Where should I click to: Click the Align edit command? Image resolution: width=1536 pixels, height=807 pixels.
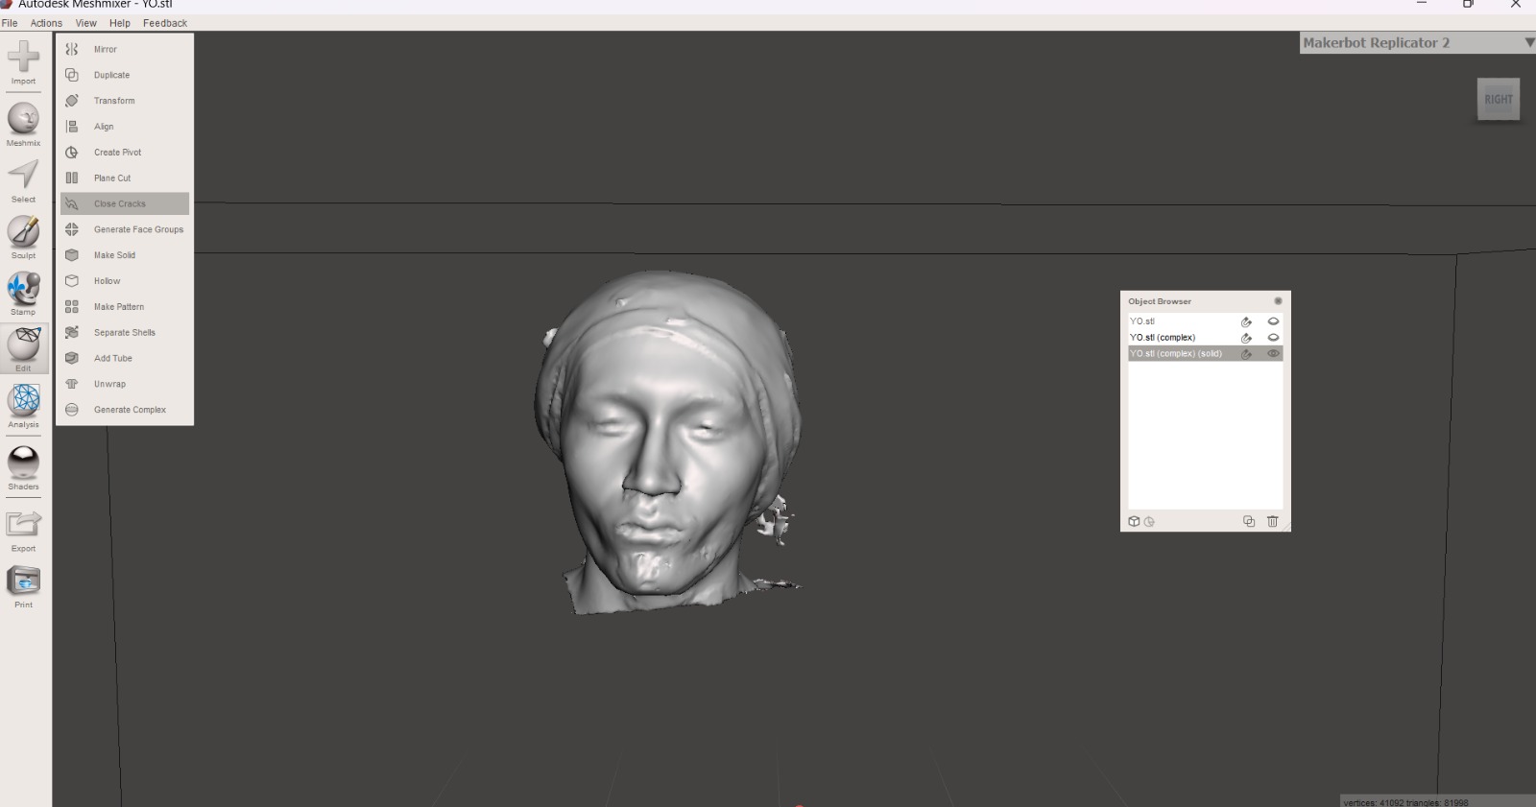tap(125, 127)
